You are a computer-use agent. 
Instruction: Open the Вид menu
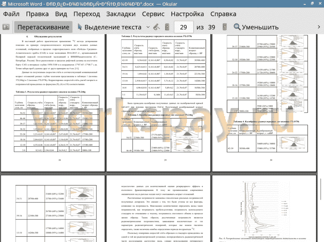pyautogui.click(x=61, y=14)
